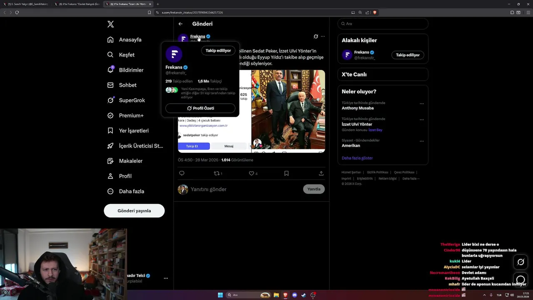Switch to Devlet Bahçeli browser tab
Image resolution: width=533 pixels, height=300 pixels.
(77, 4)
